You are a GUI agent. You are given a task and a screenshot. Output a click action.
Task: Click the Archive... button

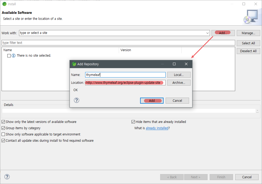(x=179, y=83)
